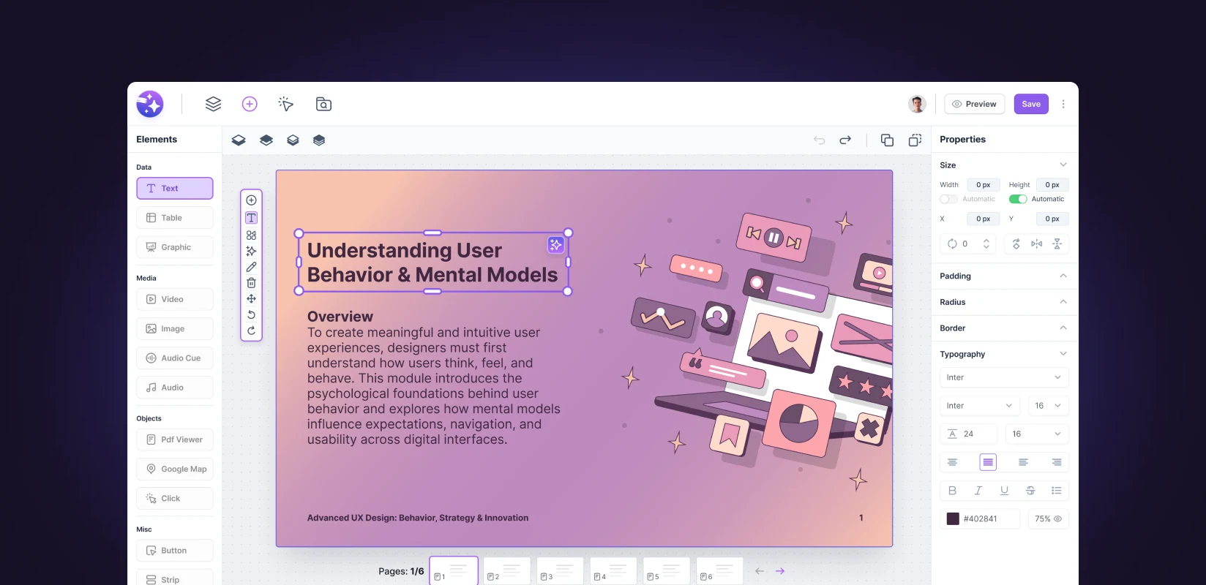Image resolution: width=1206 pixels, height=585 pixels.
Task: Apply italic formatting in Typography
Action: [x=978, y=491]
